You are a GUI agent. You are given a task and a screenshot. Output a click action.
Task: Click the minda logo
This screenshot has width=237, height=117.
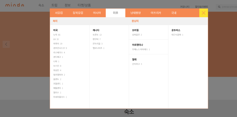pos(15,5)
